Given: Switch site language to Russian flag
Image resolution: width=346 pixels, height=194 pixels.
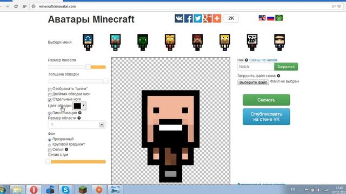Looking at the screenshot, I should click(x=270, y=18).
